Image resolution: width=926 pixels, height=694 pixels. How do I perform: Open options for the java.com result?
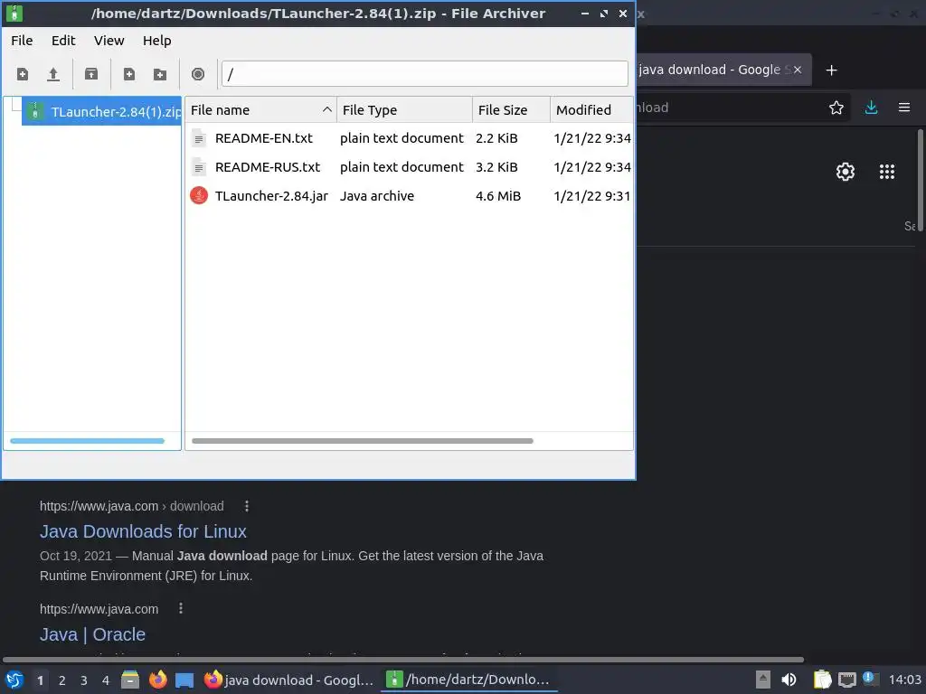181,608
